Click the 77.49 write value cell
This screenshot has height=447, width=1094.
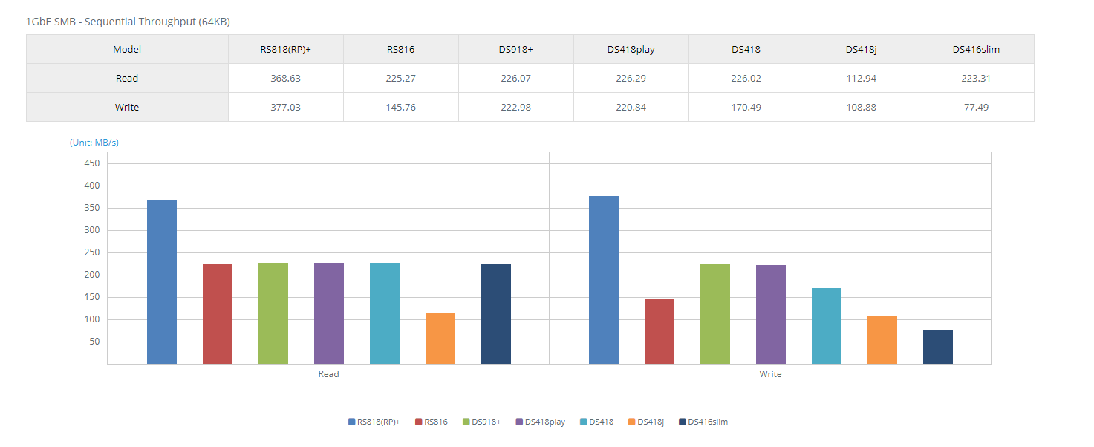[x=977, y=107]
